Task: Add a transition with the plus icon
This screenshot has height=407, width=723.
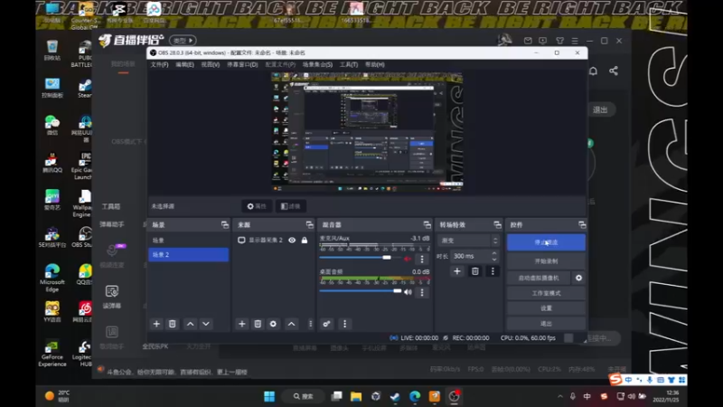Action: (457, 271)
